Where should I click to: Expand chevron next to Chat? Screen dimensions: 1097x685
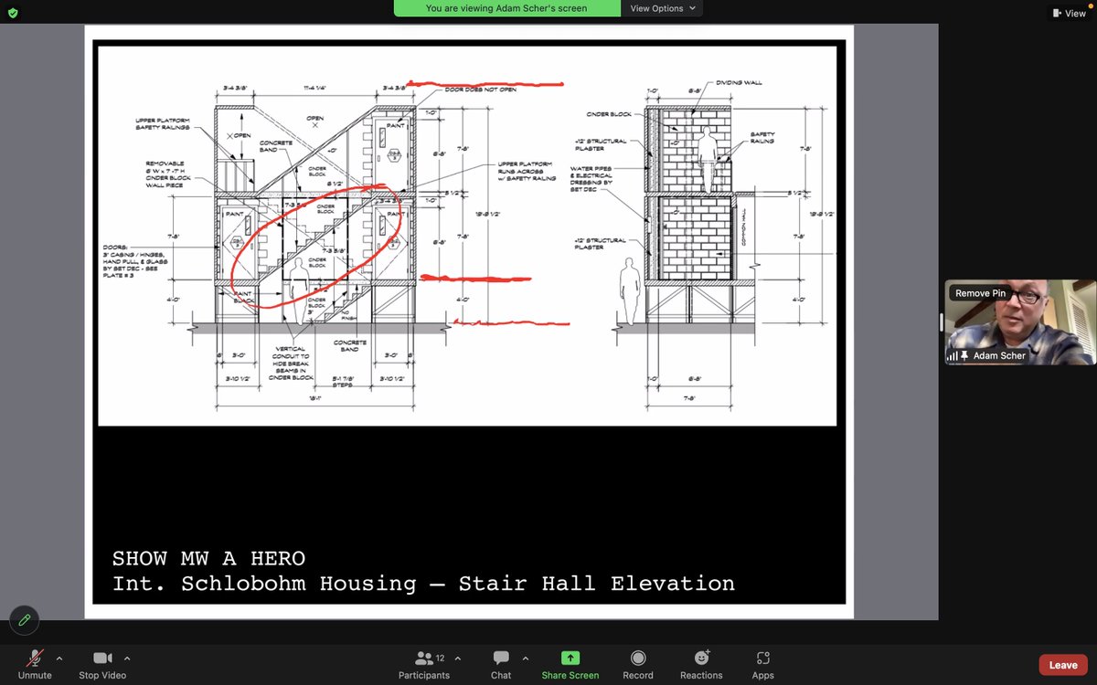pos(525,658)
